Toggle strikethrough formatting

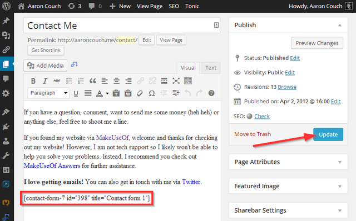tap(57, 81)
